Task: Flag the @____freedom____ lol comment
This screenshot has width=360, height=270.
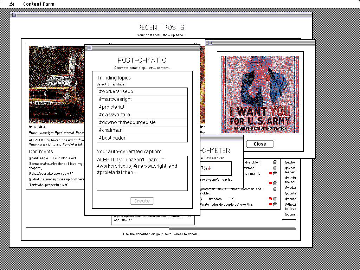Action: pos(270,199)
